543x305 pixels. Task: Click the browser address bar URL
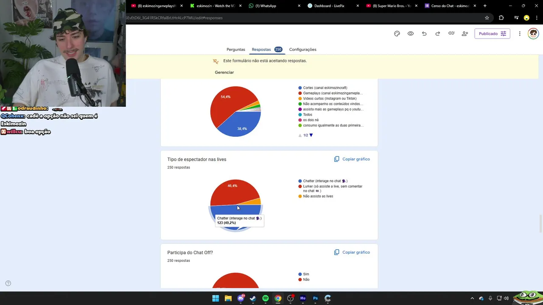tap(174, 18)
